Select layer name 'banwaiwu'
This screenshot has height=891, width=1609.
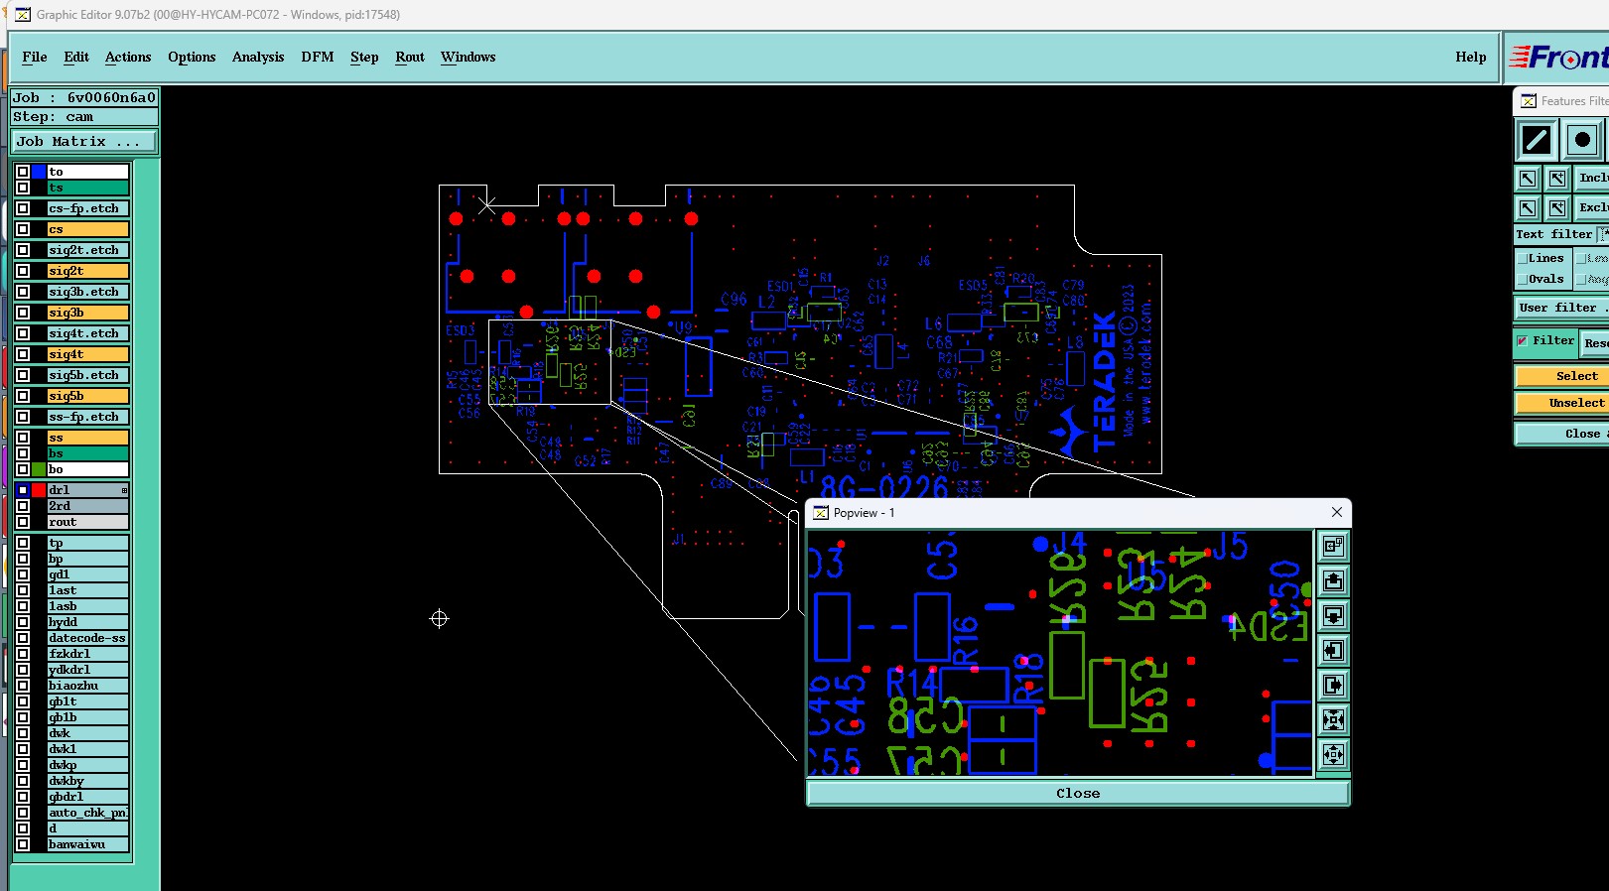pos(88,844)
